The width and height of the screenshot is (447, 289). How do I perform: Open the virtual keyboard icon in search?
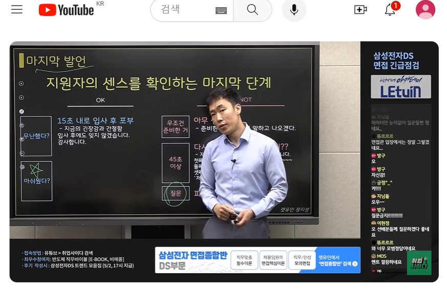(221, 11)
